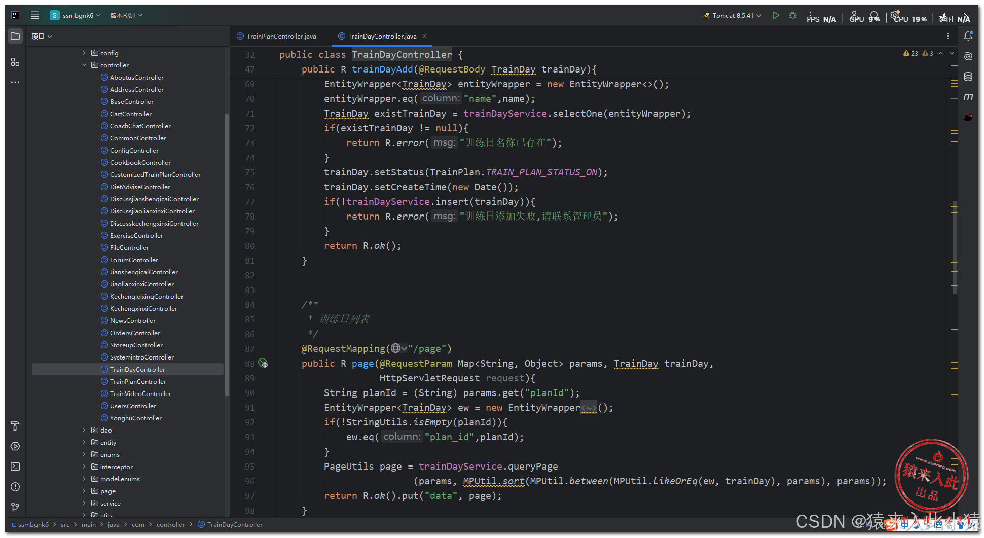The height and width of the screenshot is (538, 984).
Task: Open the Services tool window
Action: point(15,446)
